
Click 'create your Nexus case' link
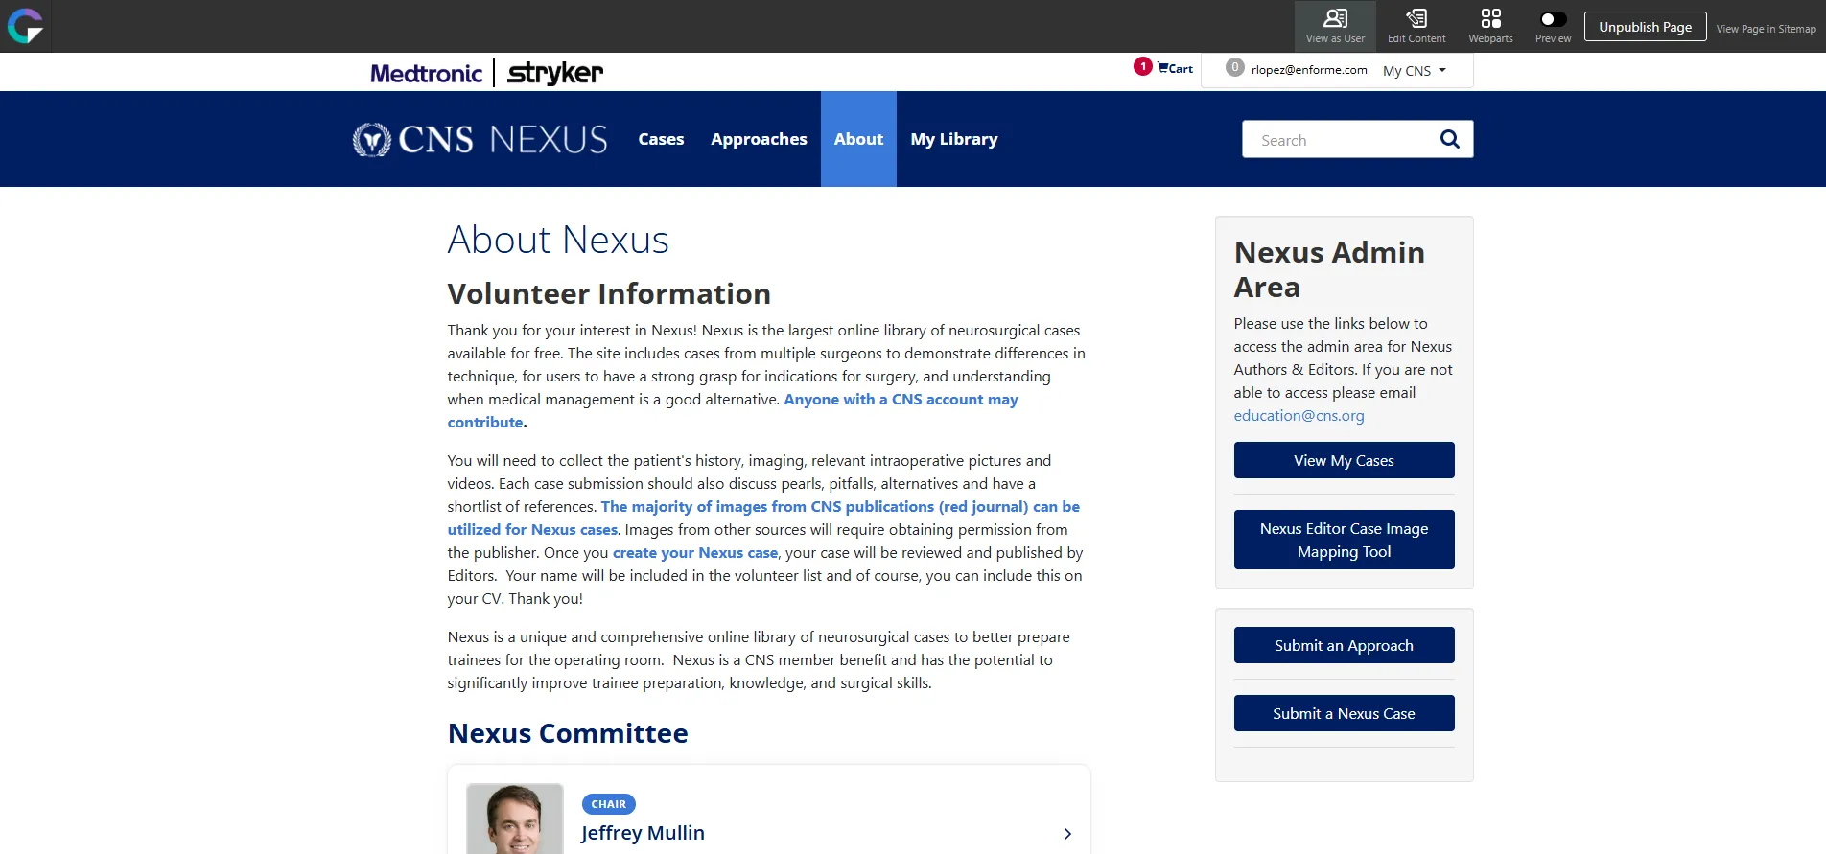[695, 553]
